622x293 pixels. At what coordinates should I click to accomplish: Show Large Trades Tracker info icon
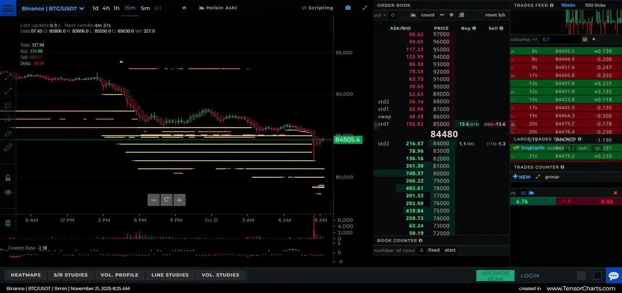point(579,140)
